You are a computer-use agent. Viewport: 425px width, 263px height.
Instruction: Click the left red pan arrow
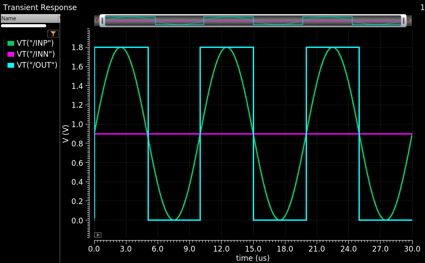[96, 20]
